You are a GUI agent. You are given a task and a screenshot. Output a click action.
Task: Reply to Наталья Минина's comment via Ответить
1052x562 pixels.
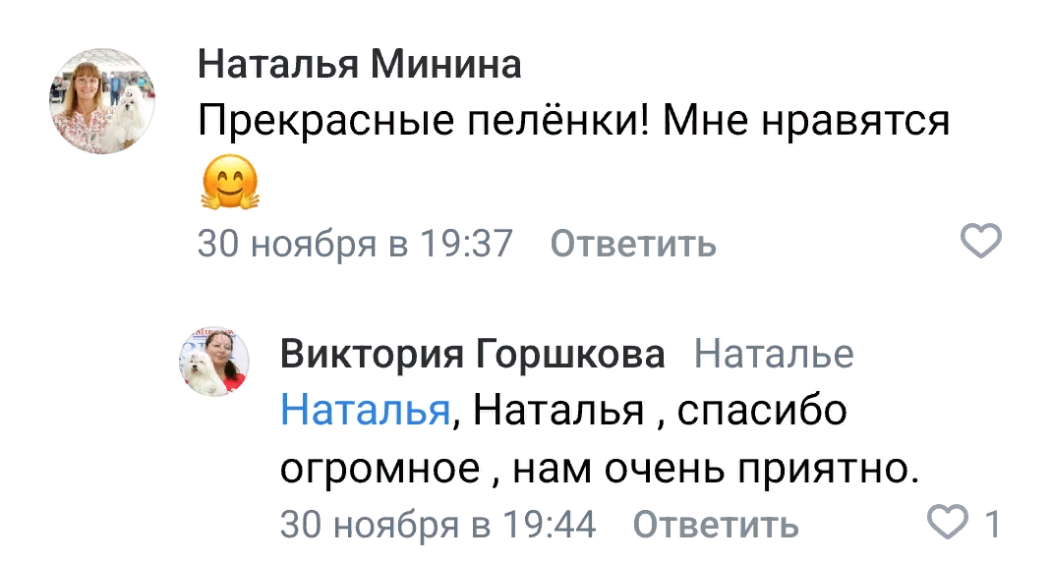[632, 243]
